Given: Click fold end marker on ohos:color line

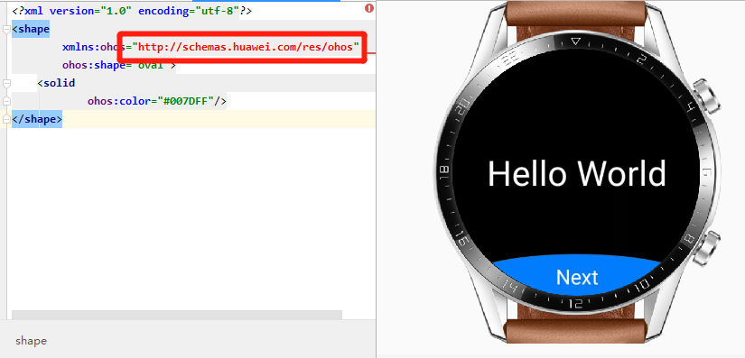Looking at the screenshot, I should point(6,101).
